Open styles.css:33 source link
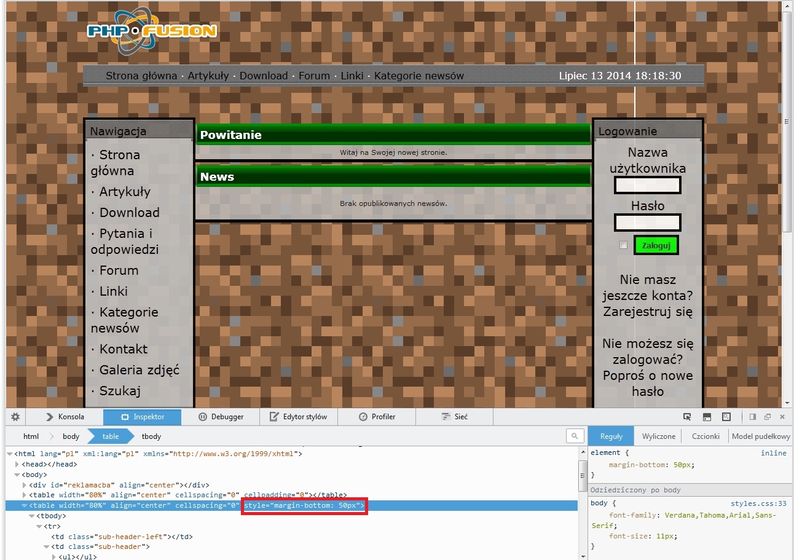Screen dimensions: 794x560 click(758, 503)
